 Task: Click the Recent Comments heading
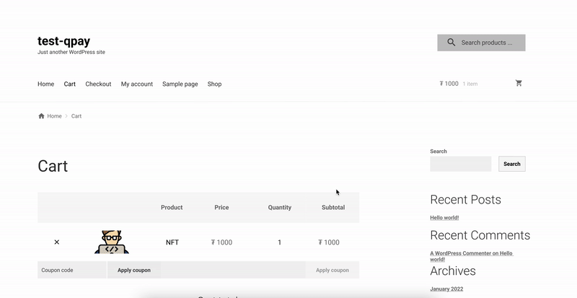tap(480, 235)
